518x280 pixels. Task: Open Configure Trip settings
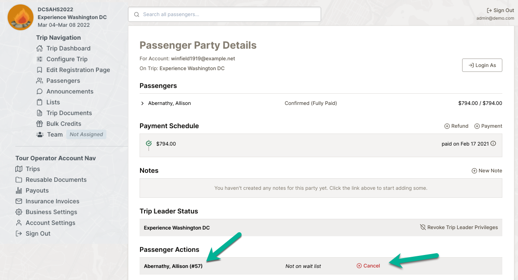click(67, 59)
